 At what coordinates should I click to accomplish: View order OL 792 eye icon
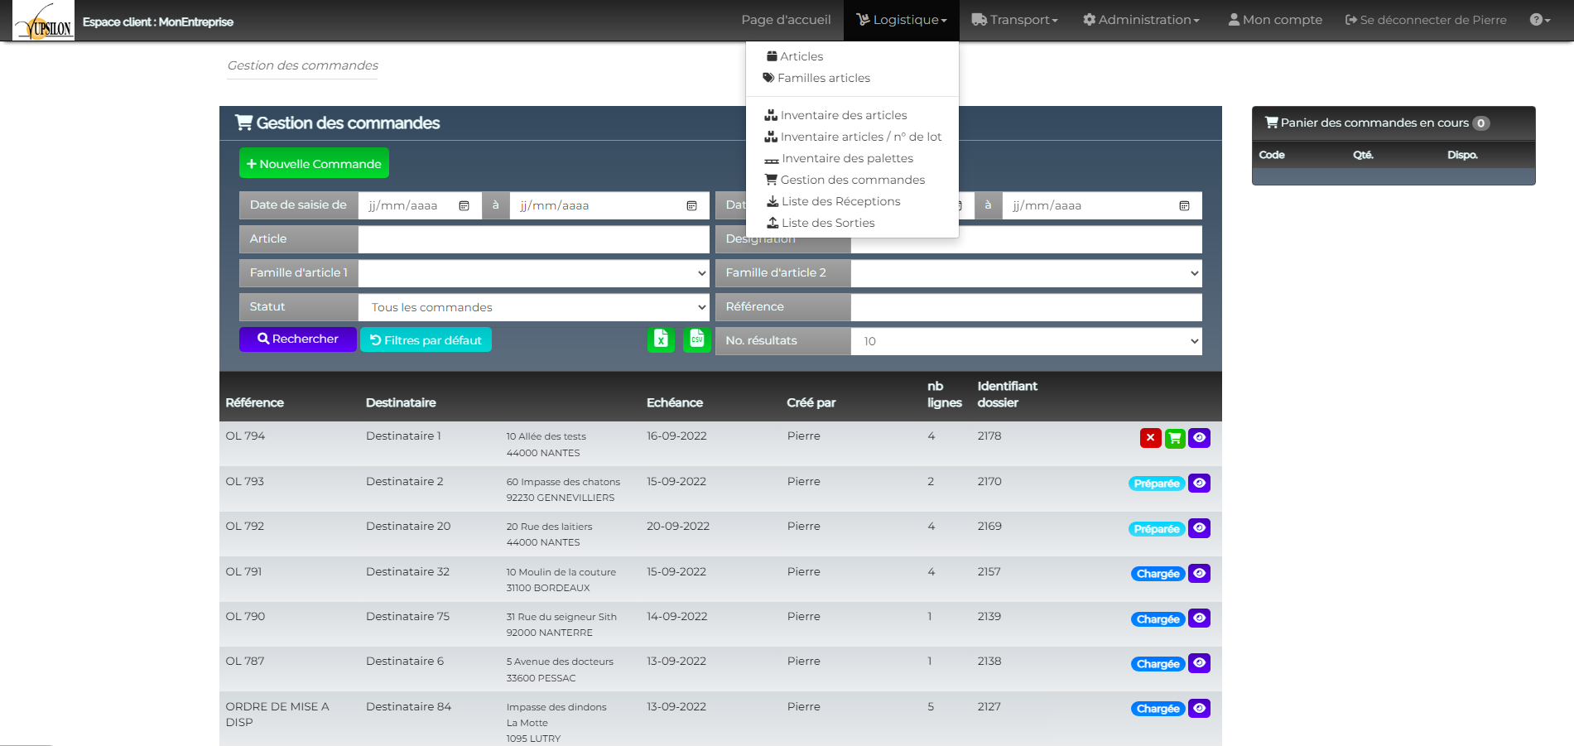pyautogui.click(x=1199, y=528)
